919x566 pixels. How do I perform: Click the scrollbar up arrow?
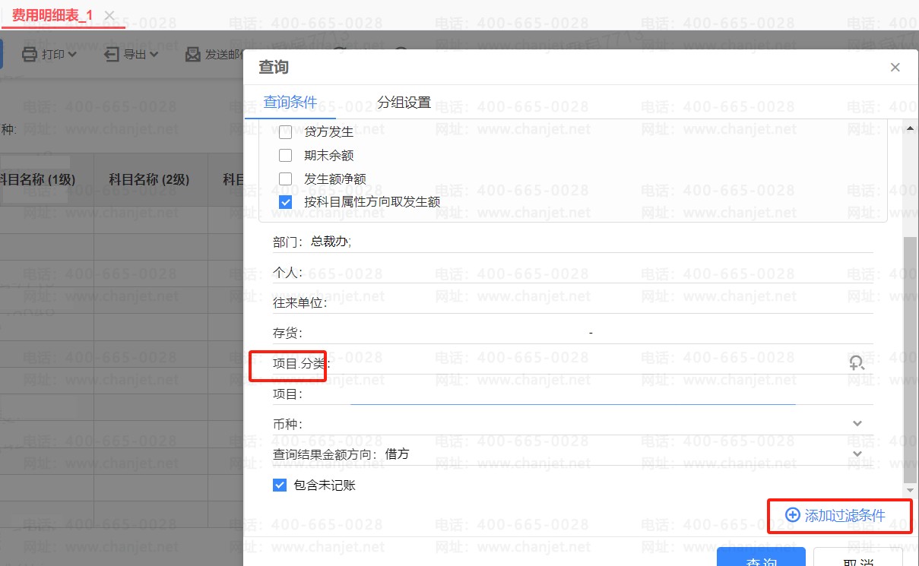point(910,128)
